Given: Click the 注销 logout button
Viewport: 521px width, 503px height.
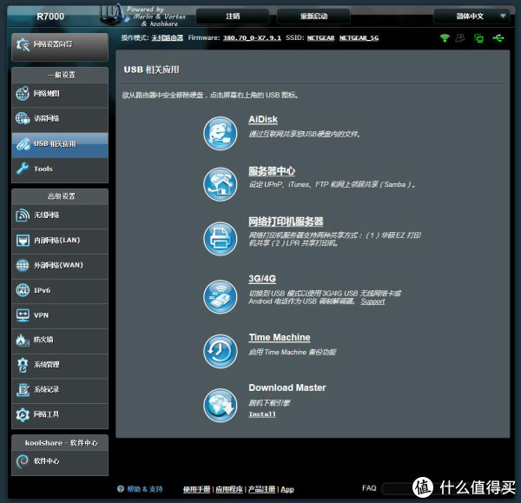Looking at the screenshot, I should (x=233, y=16).
